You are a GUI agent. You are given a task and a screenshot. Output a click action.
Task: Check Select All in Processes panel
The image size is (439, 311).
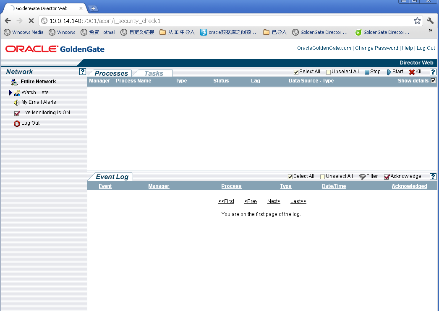pyautogui.click(x=296, y=72)
